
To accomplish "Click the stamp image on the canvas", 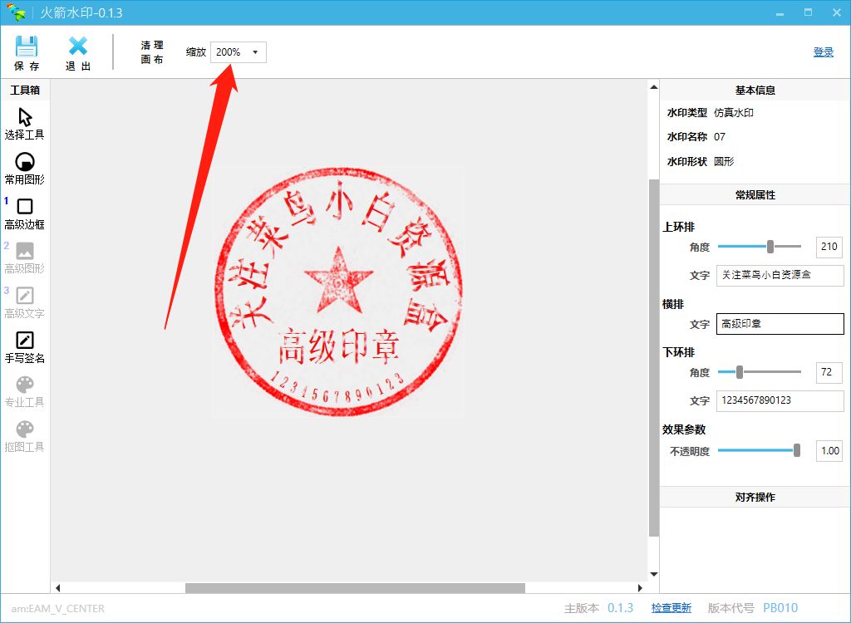I will tap(339, 292).
